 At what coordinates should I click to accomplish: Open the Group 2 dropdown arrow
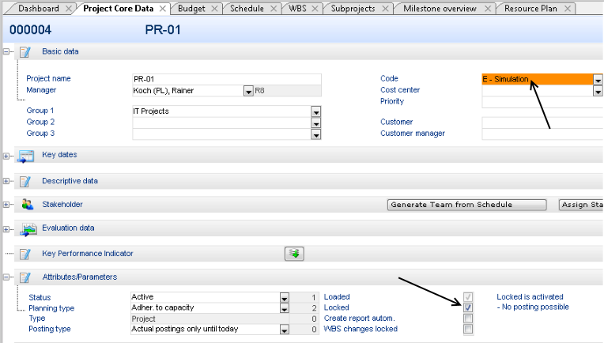[x=316, y=123]
